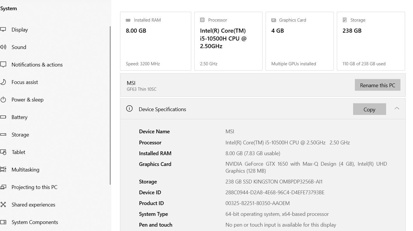Click the System heading in sidebar

click(x=8, y=8)
